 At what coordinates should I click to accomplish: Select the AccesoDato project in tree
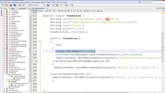[12, 48]
